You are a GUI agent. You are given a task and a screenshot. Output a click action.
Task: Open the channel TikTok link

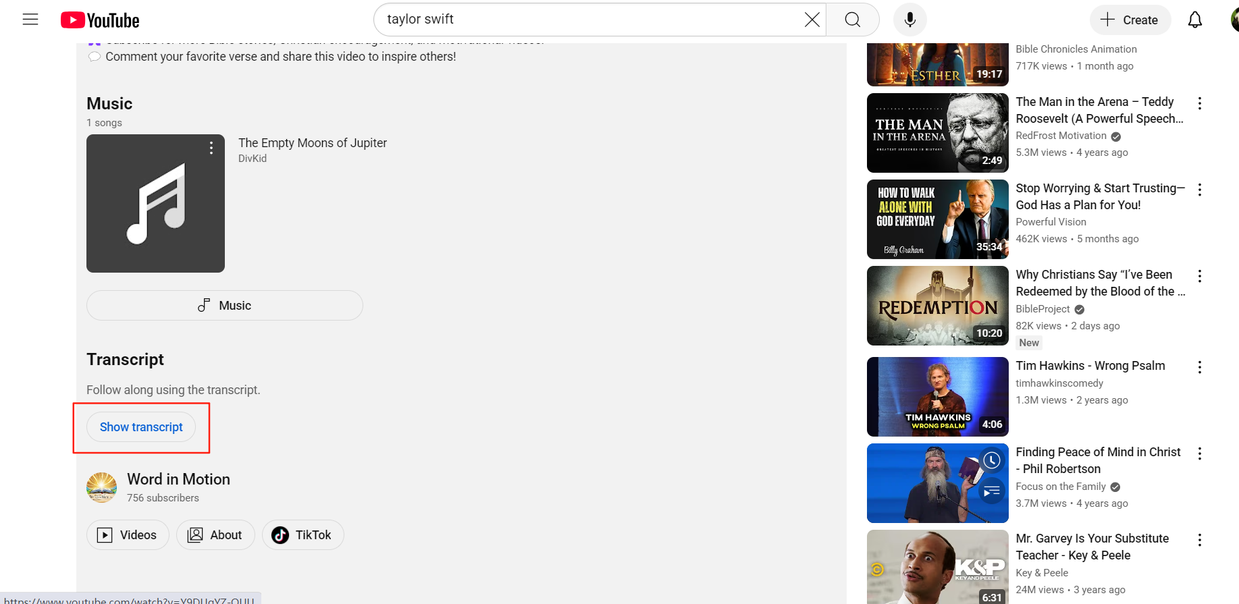click(x=302, y=535)
